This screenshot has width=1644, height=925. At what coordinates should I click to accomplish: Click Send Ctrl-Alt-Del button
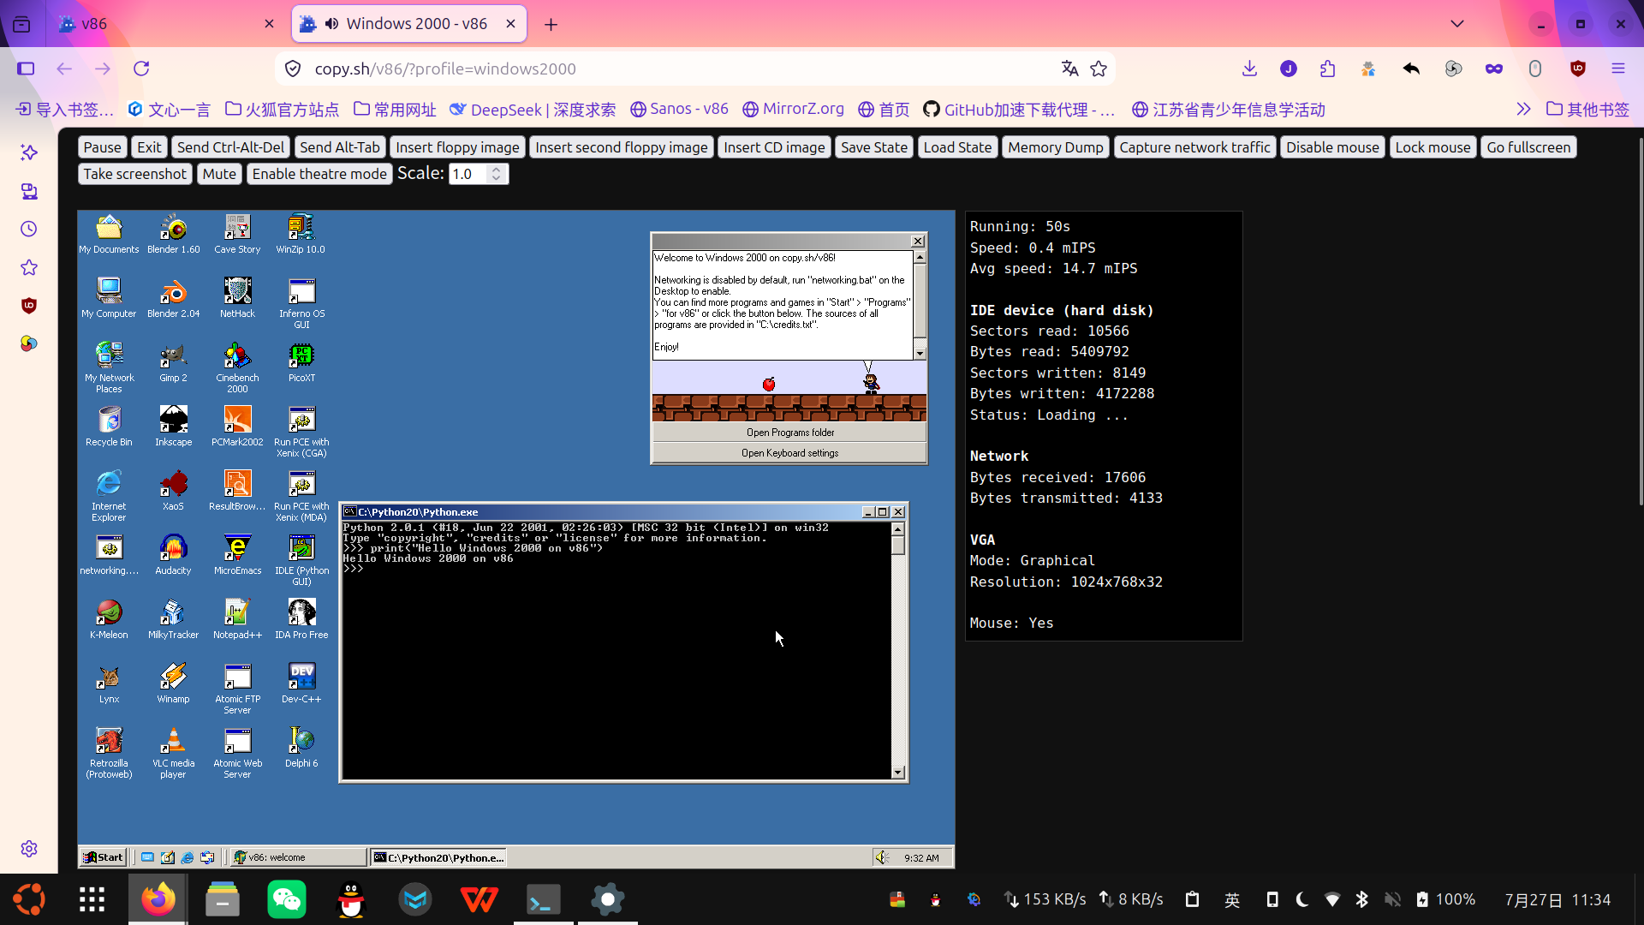230,147
